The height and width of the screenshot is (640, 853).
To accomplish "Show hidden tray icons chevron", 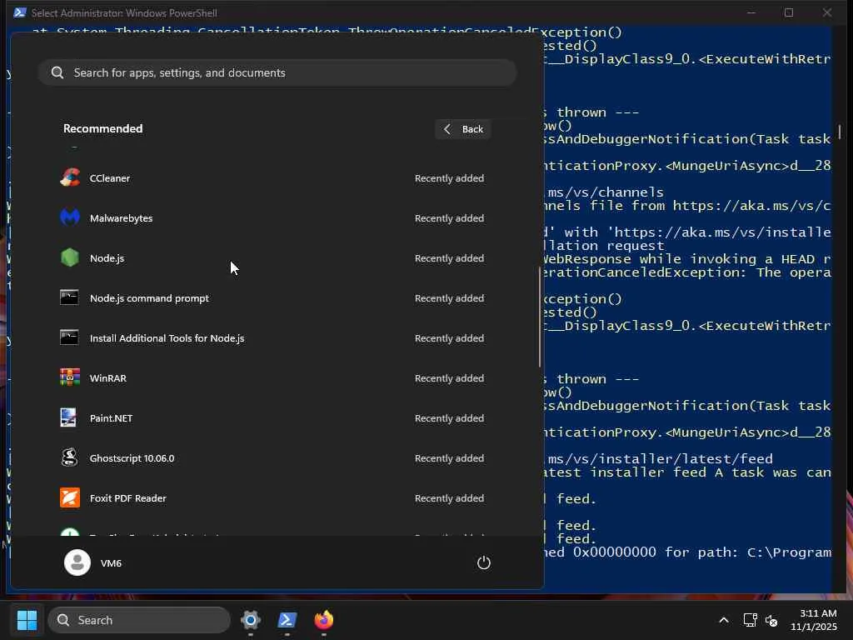I will (724, 620).
